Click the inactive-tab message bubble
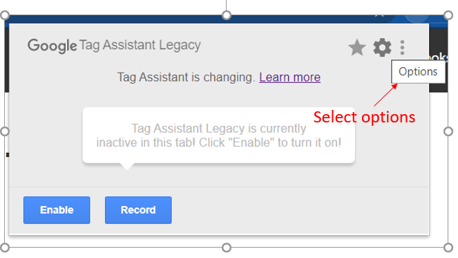The width and height of the screenshot is (458, 258). click(219, 136)
